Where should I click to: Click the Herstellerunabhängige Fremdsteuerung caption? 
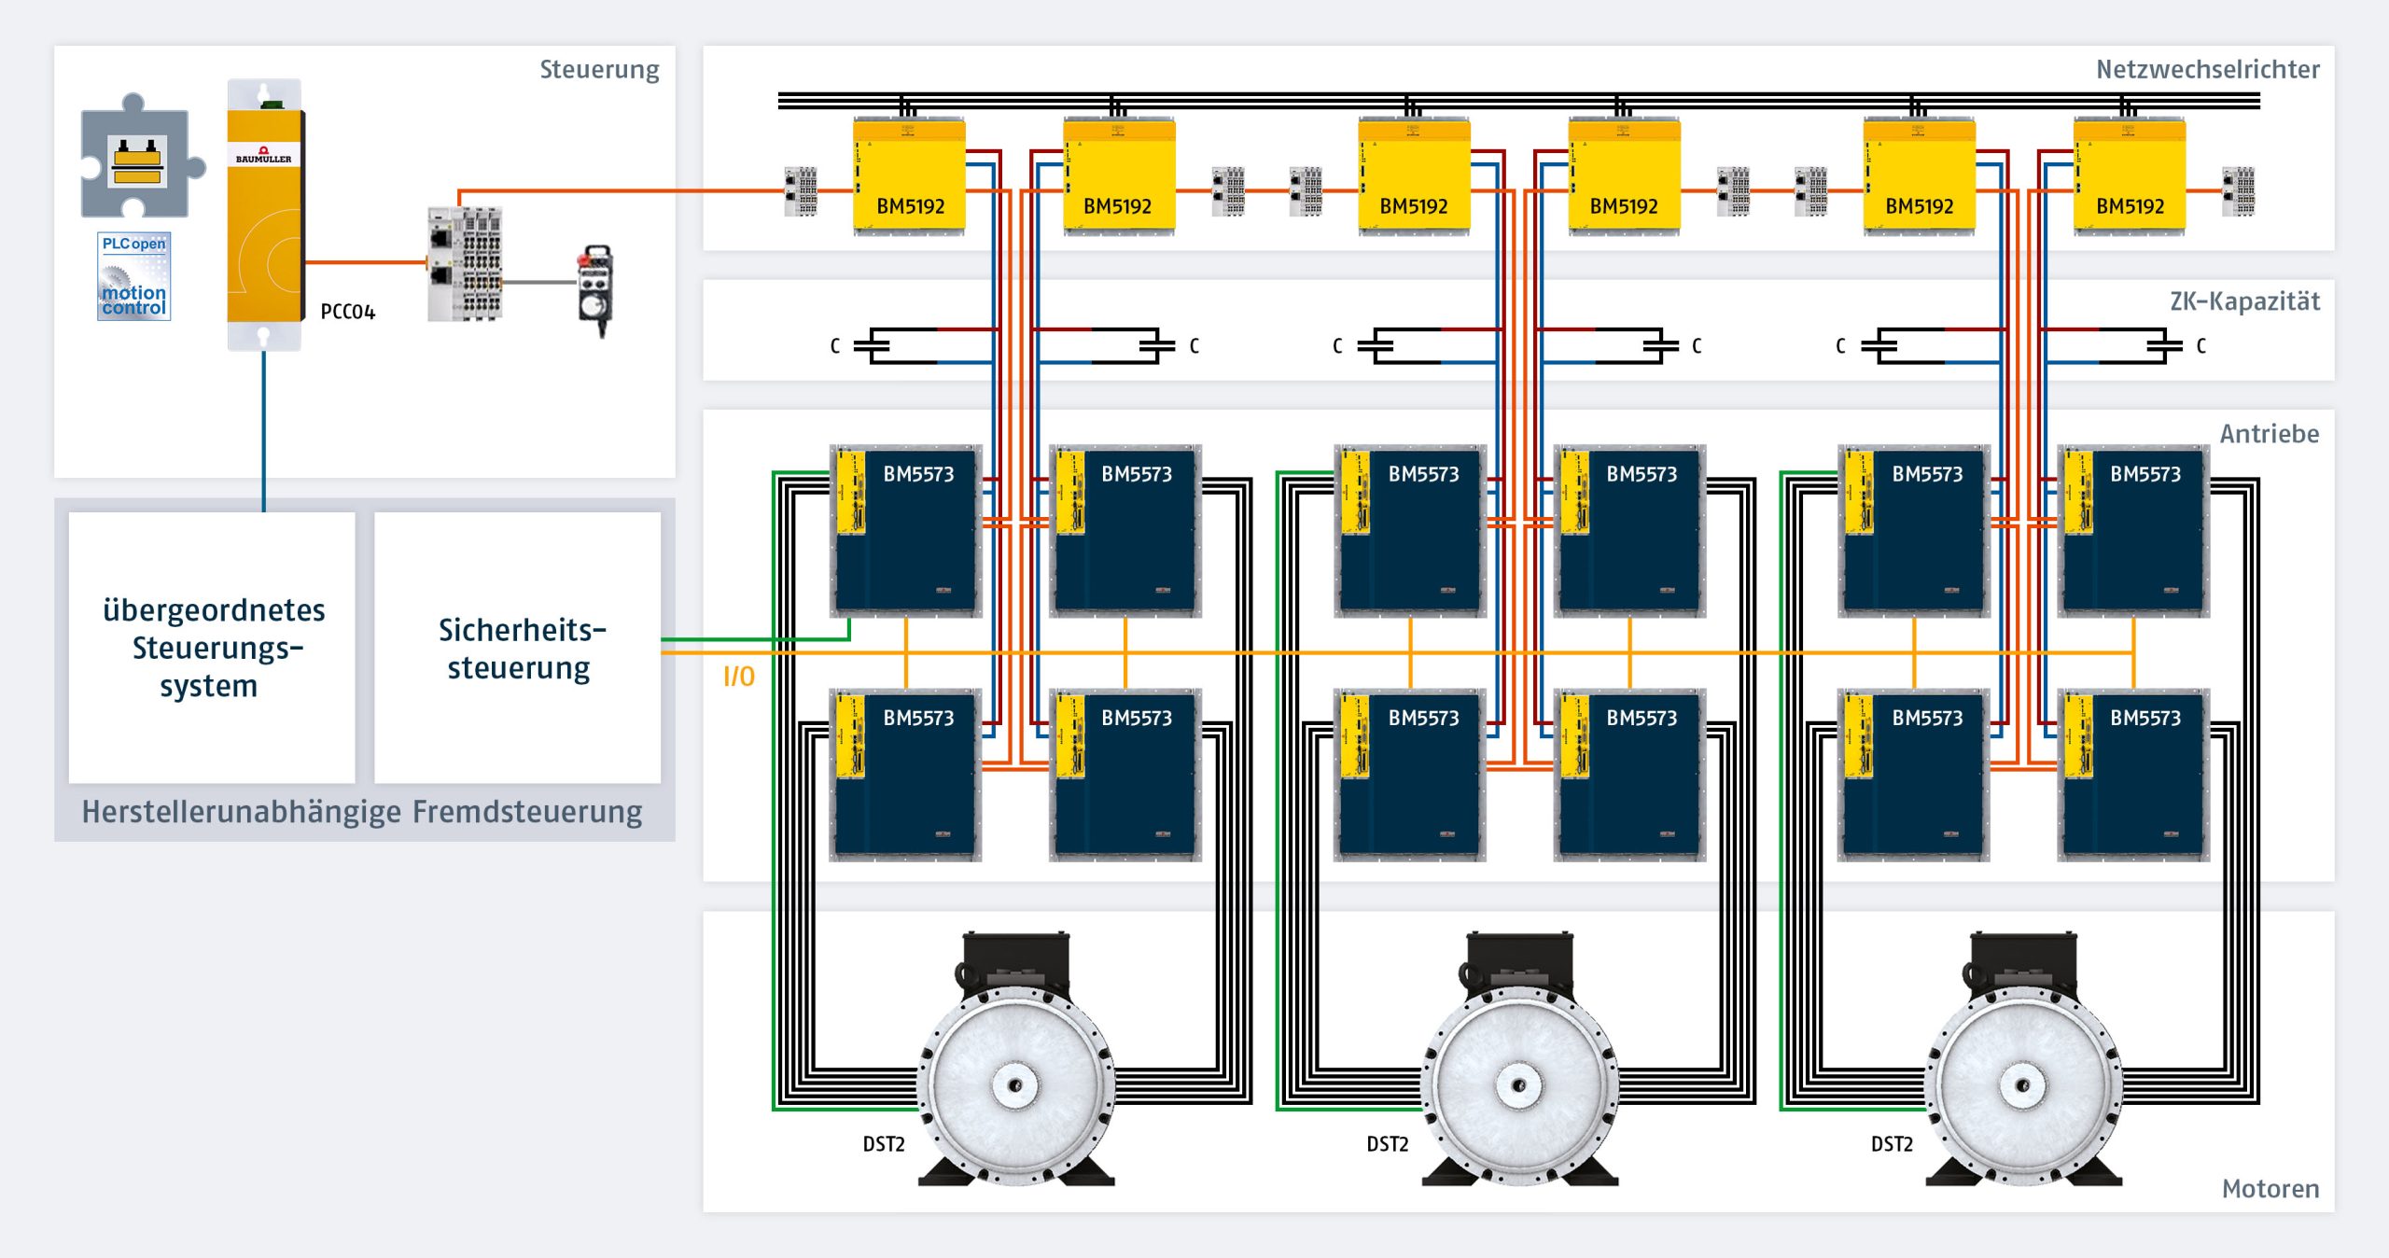[x=362, y=812]
